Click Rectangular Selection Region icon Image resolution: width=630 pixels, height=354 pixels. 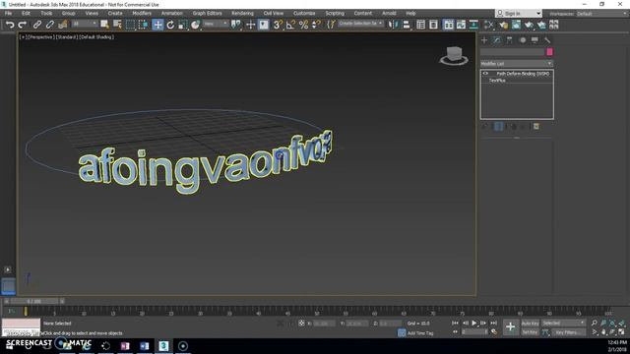(x=130, y=25)
